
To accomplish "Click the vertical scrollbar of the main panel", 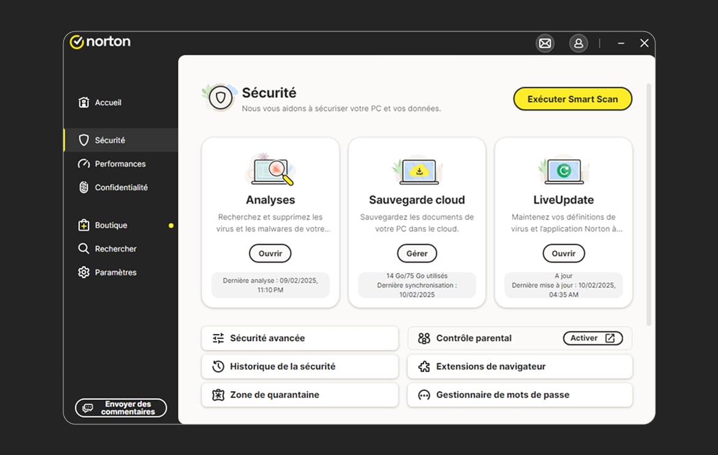I will (648, 203).
